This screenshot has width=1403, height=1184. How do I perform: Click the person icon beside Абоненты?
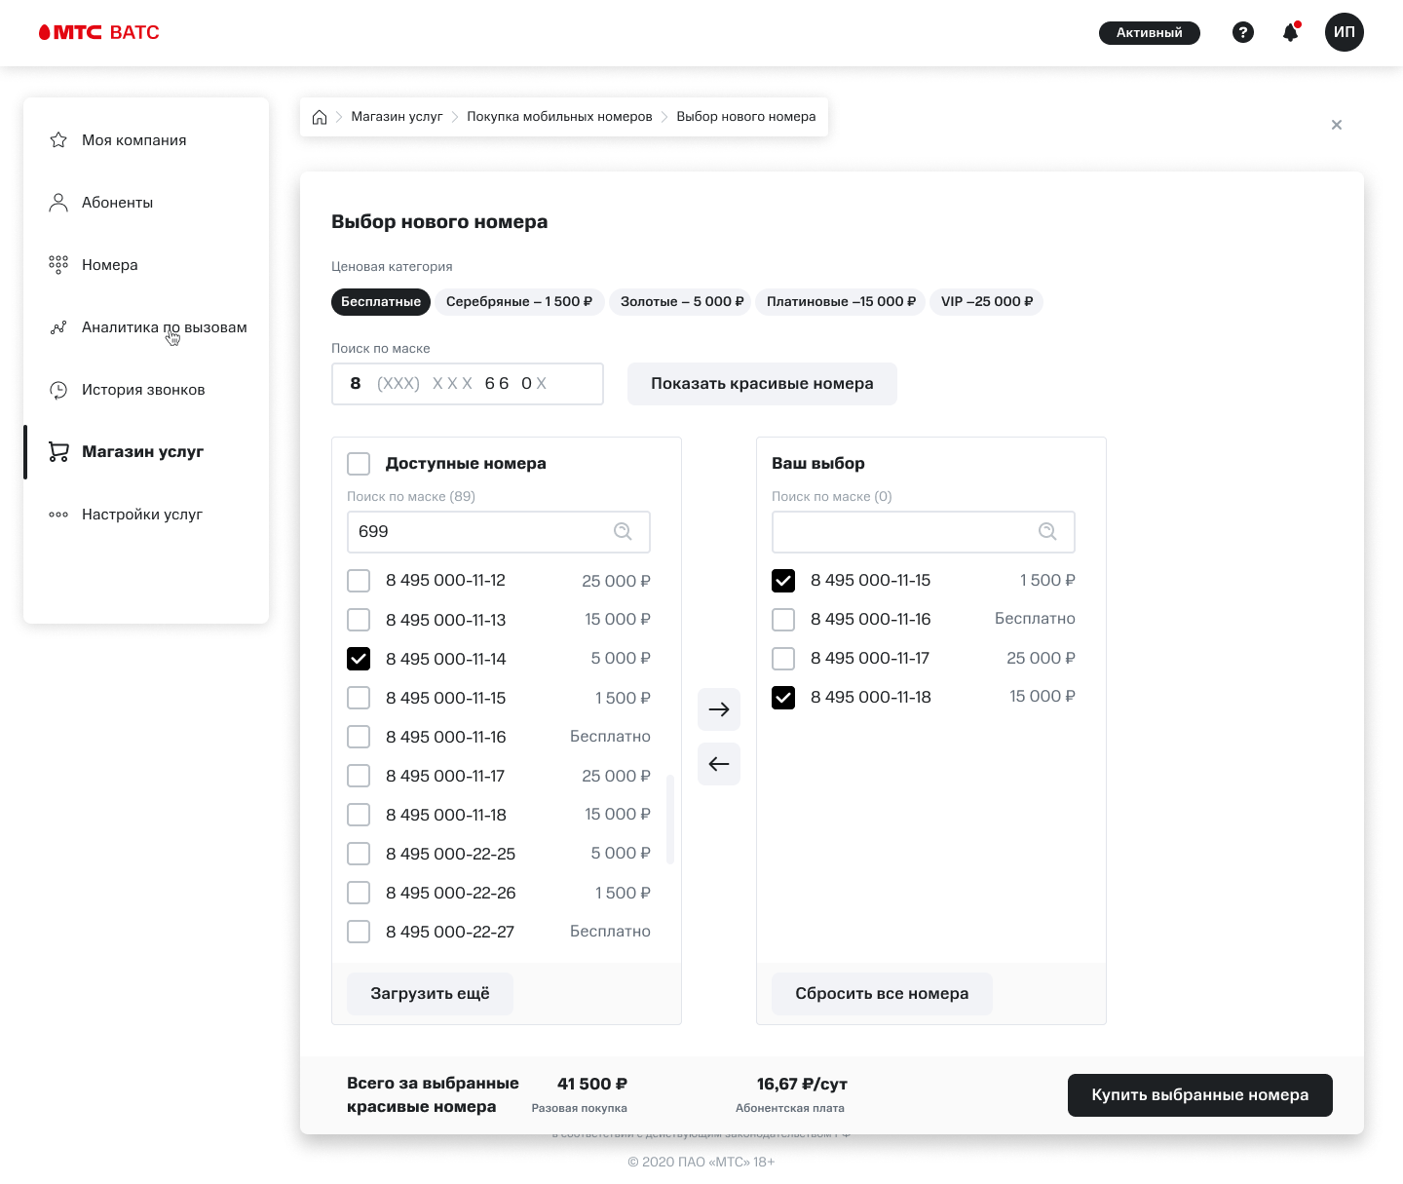tap(58, 203)
